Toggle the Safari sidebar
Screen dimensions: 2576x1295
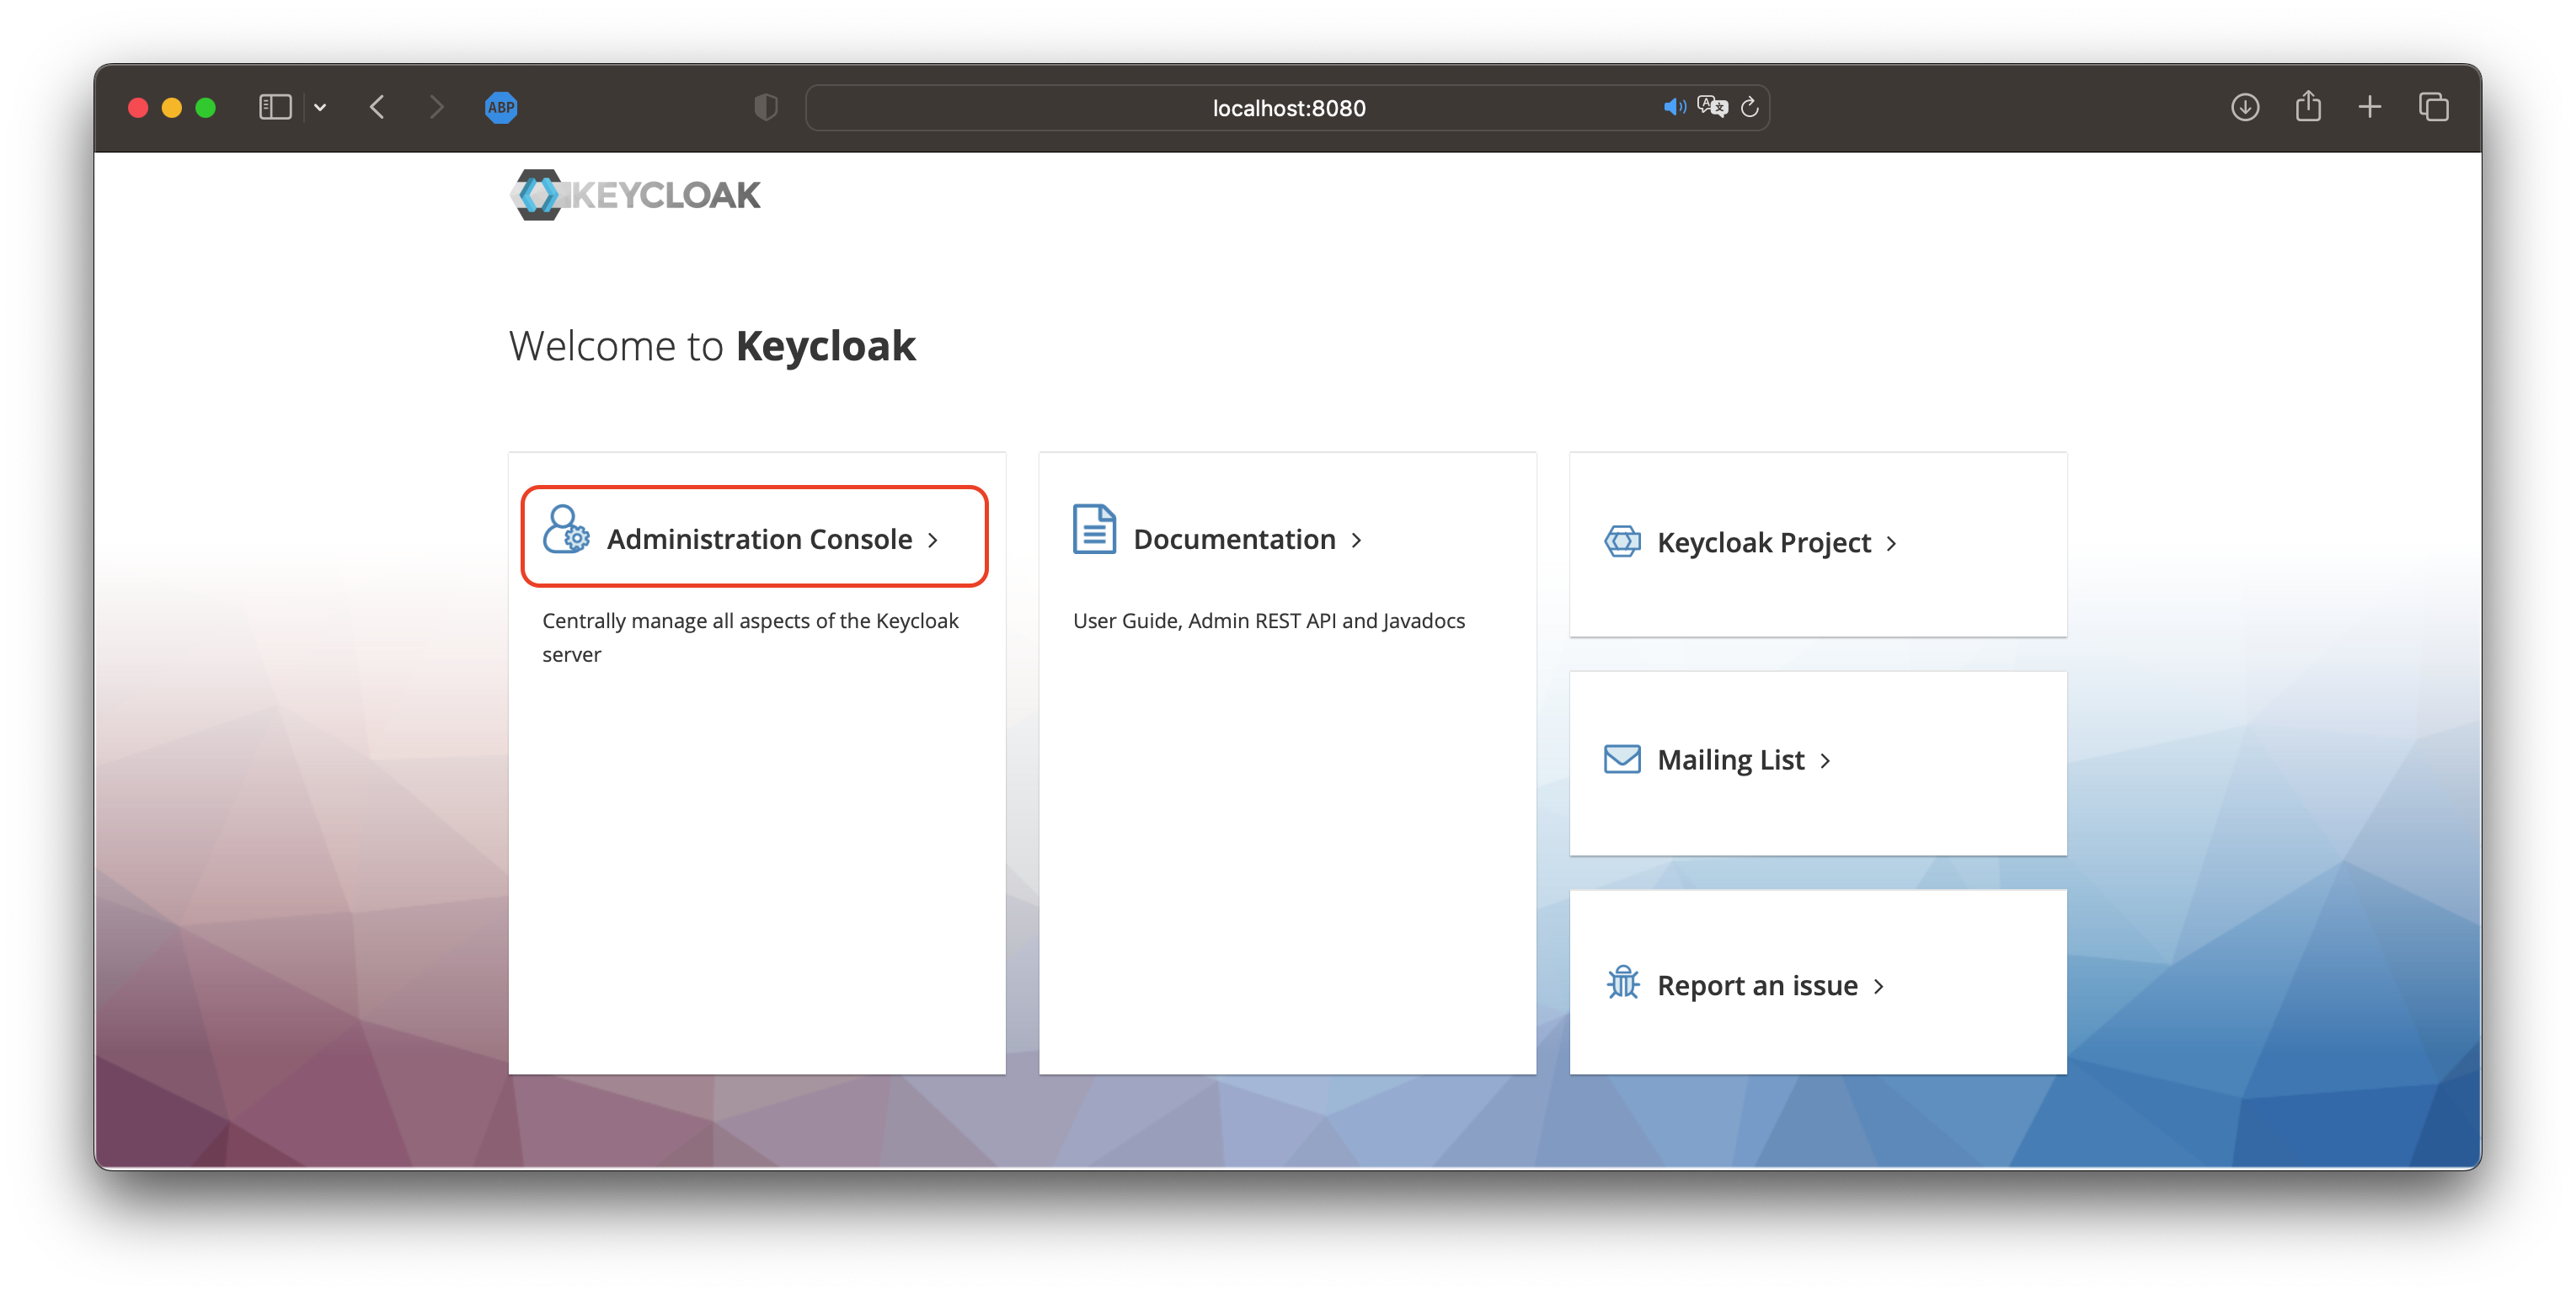(x=275, y=107)
